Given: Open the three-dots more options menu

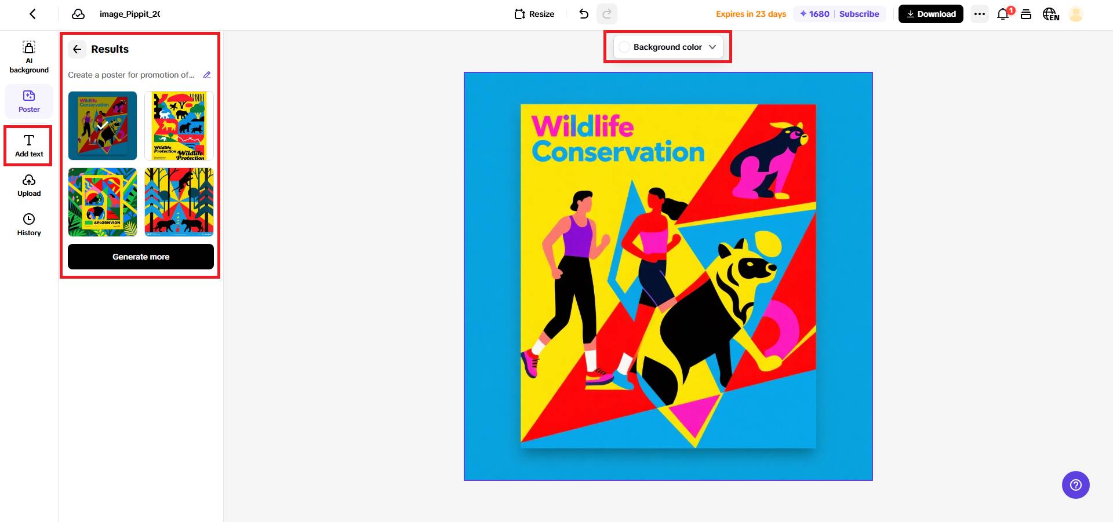Looking at the screenshot, I should pyautogui.click(x=980, y=14).
